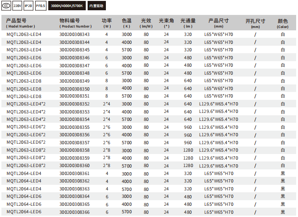Click product number 300200308365
This screenshot has height=217, width=298.
(x=74, y=204)
